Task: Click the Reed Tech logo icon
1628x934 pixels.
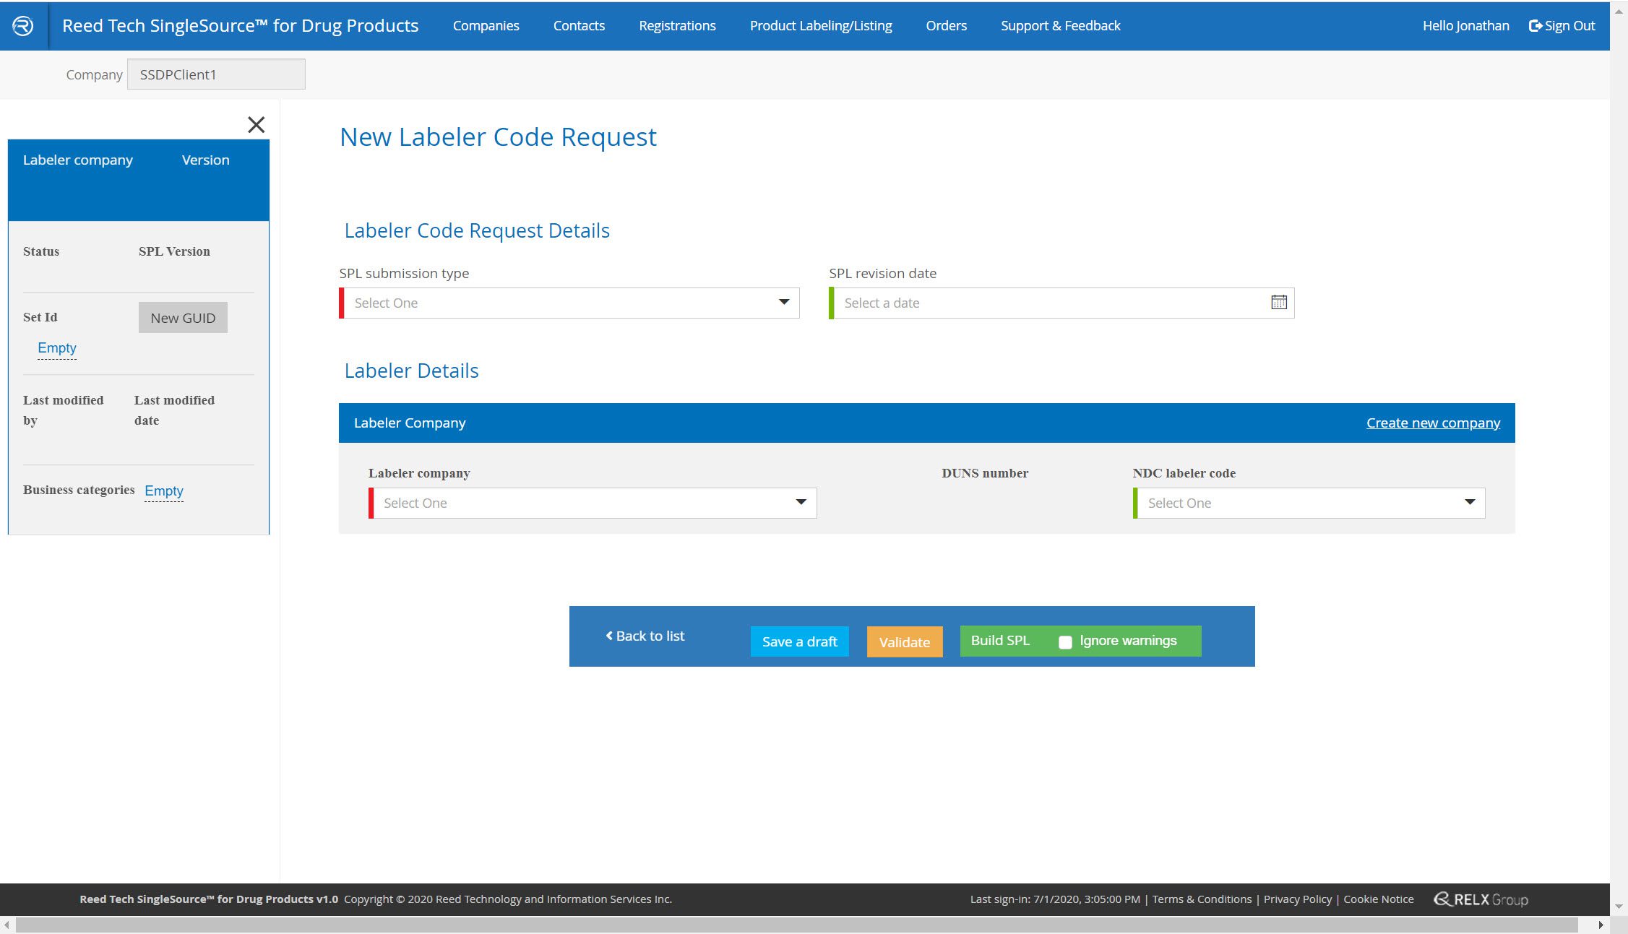Action: pos(23,26)
